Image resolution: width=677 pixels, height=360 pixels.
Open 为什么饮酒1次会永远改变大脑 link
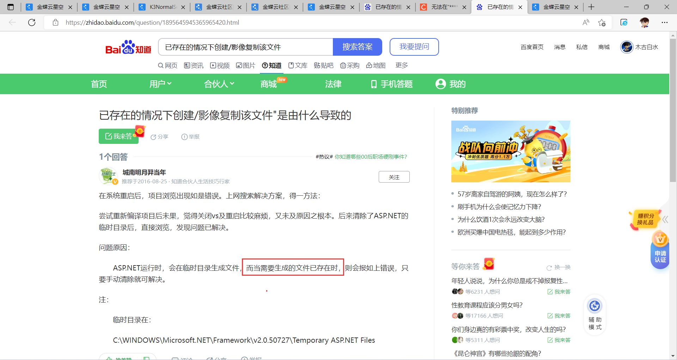501,220
